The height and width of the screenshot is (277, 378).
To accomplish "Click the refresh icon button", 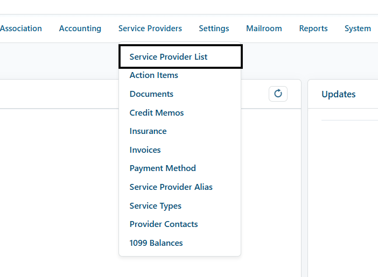I will coord(278,94).
